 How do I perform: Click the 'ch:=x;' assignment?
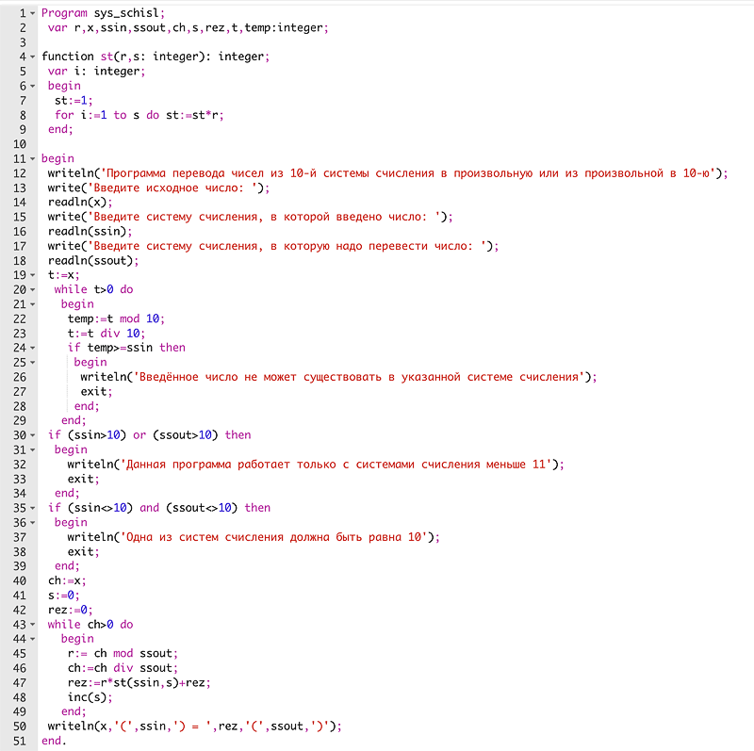67,580
